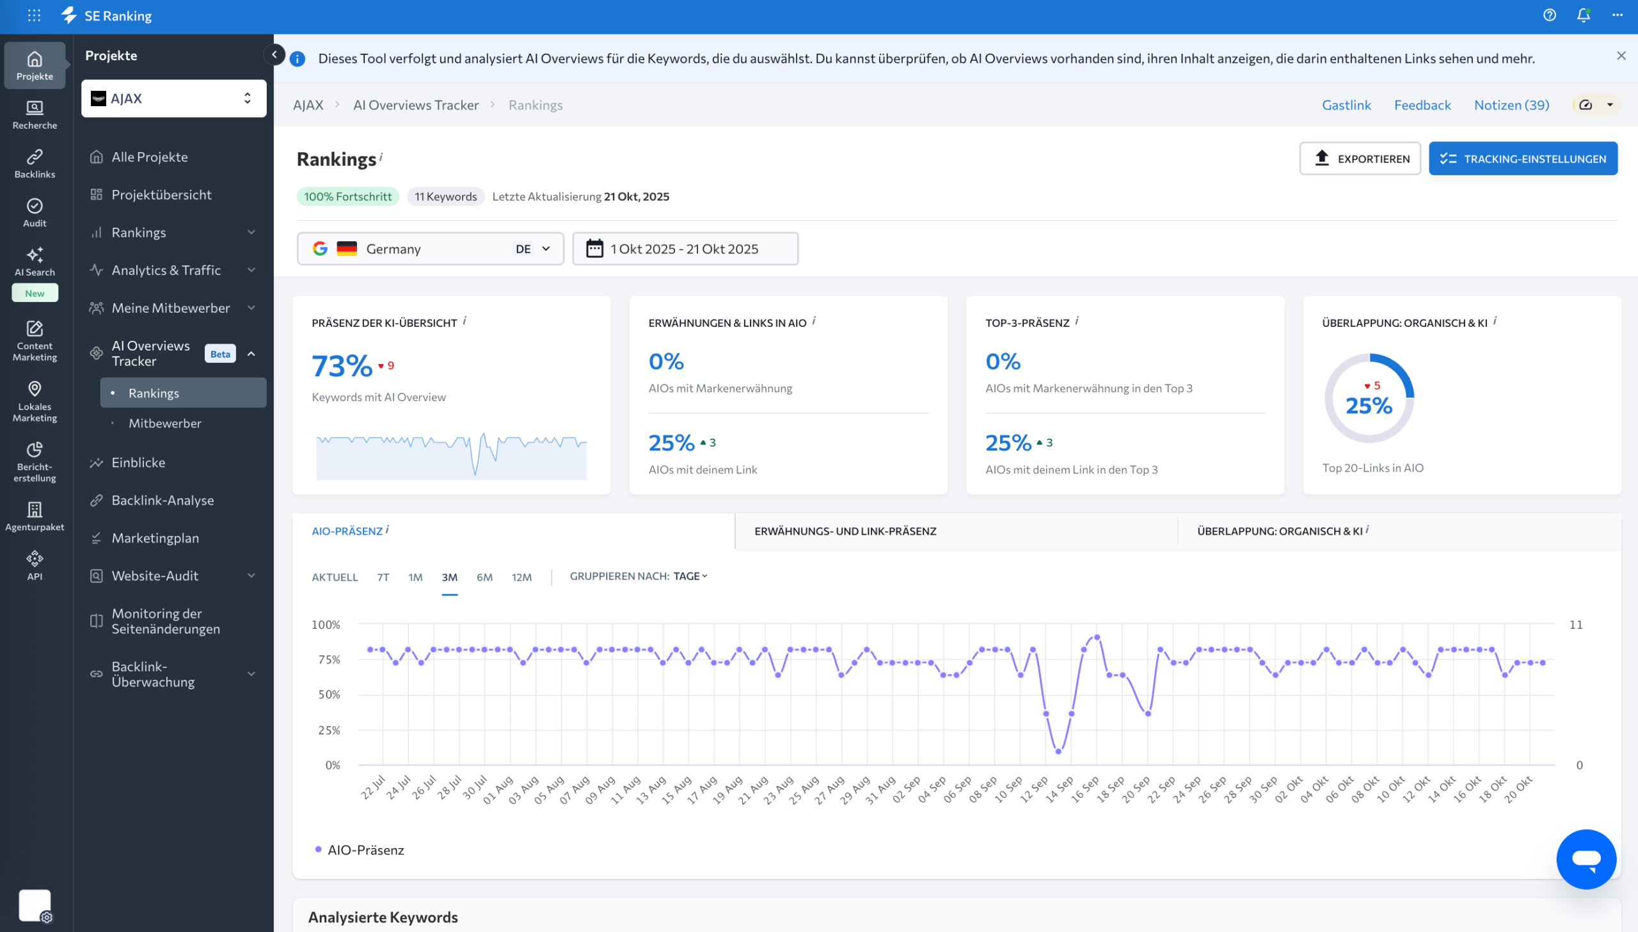Open the apps grid menu icon
The height and width of the screenshot is (932, 1638).
tap(35, 15)
